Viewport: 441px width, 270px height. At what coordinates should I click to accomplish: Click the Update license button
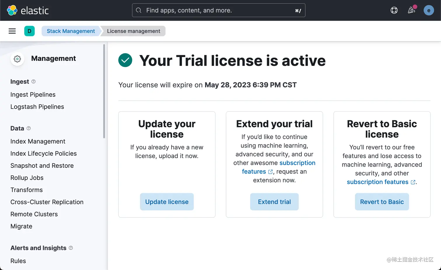[x=167, y=202]
